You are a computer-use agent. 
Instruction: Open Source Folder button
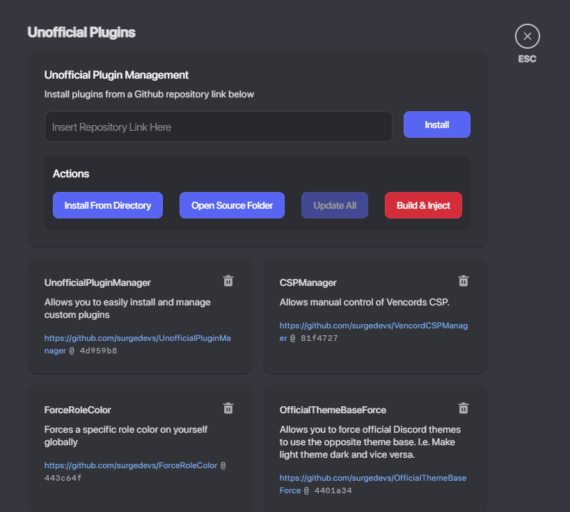click(232, 205)
